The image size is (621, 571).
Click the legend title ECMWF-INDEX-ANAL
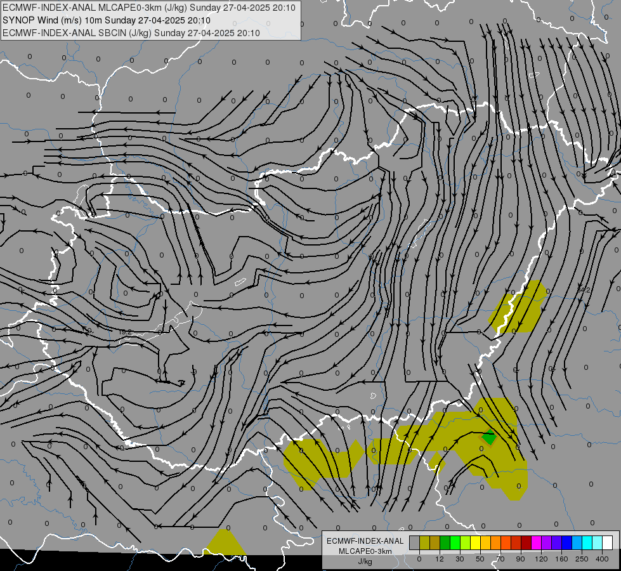(x=365, y=541)
